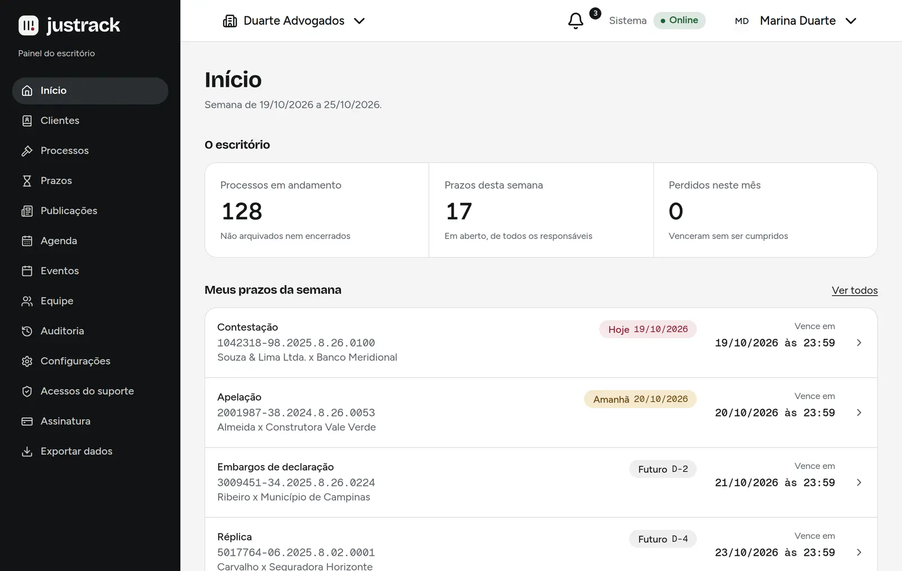
Task: Open the Marina Duarte user menu chevron
Action: 851,21
